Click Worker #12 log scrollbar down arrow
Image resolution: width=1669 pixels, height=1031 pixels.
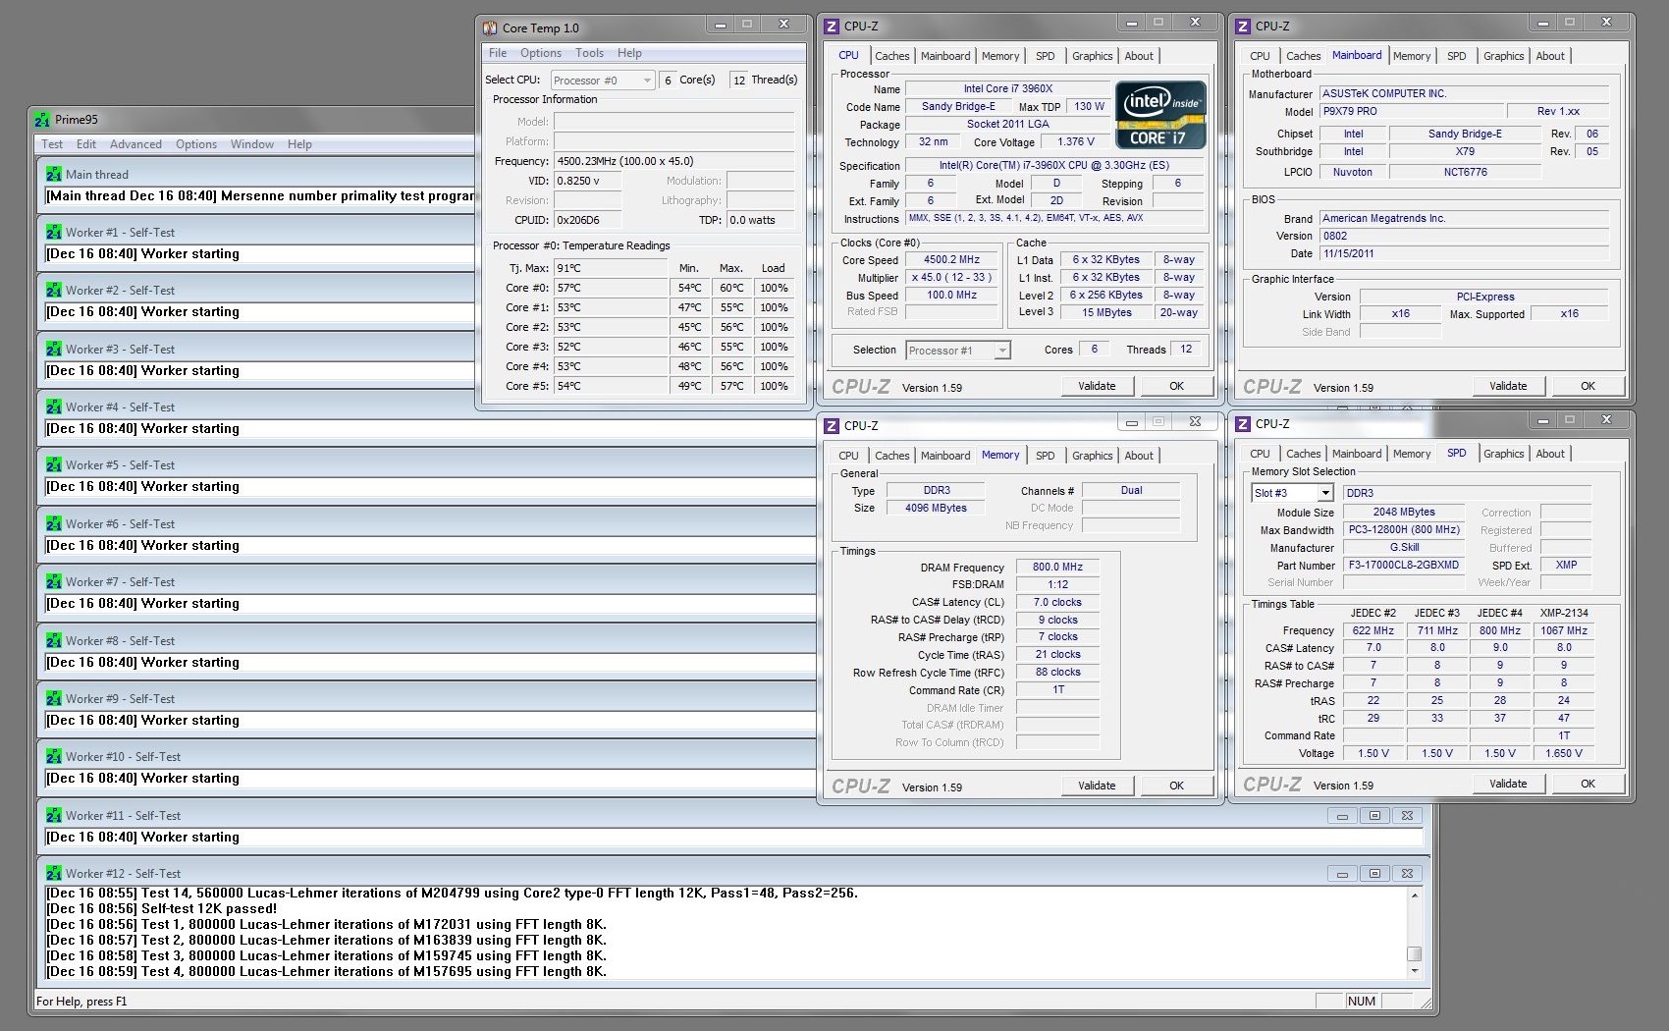(x=1415, y=971)
